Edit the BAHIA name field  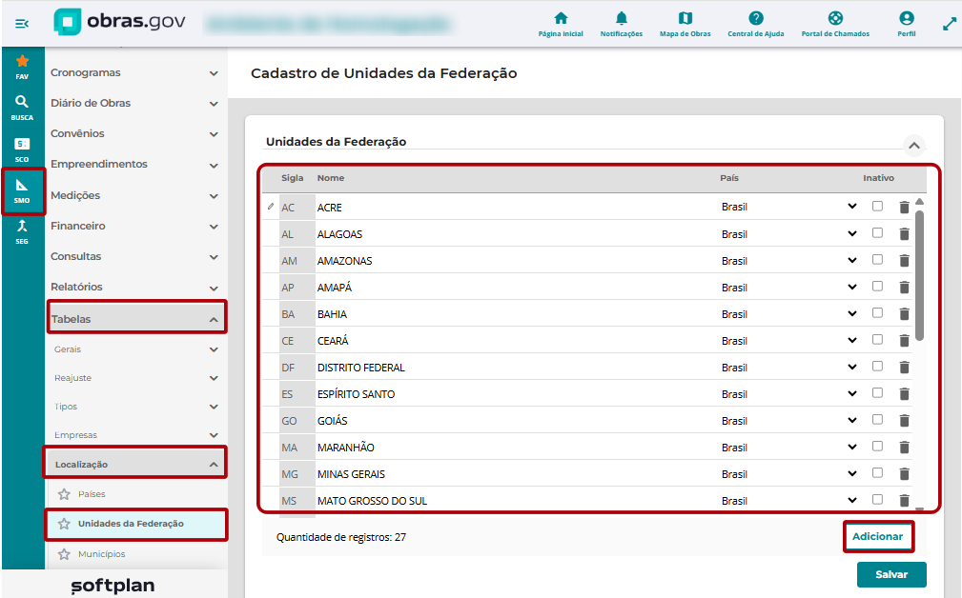(x=517, y=313)
